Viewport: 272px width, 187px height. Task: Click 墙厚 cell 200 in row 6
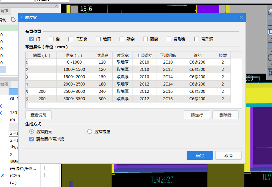[x=42, y=99]
